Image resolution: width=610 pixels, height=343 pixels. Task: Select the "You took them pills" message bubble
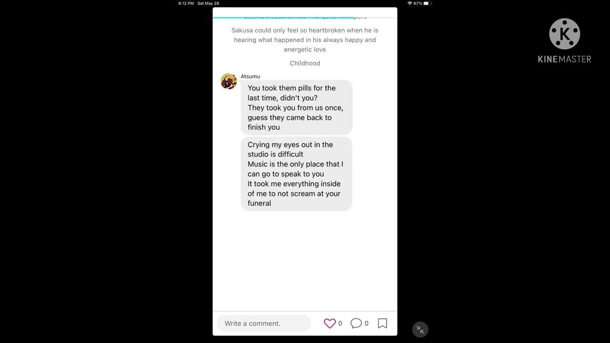[296, 107]
